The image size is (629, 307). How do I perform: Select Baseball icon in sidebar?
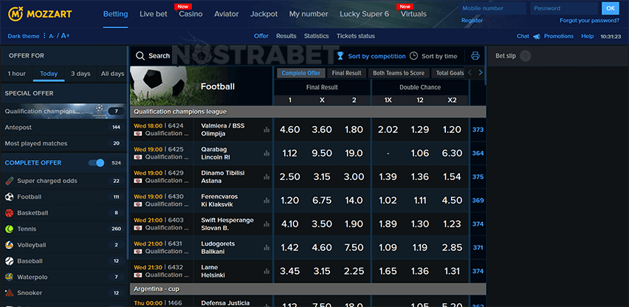pos(9,261)
